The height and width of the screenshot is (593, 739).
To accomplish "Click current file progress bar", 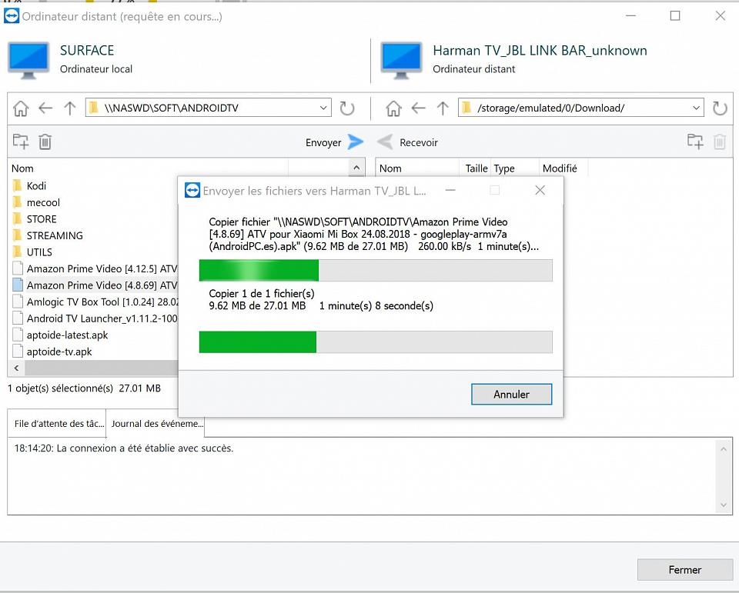I will (x=376, y=271).
